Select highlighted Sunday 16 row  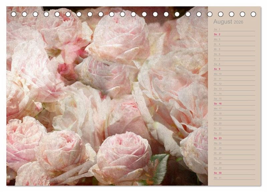click(234, 104)
